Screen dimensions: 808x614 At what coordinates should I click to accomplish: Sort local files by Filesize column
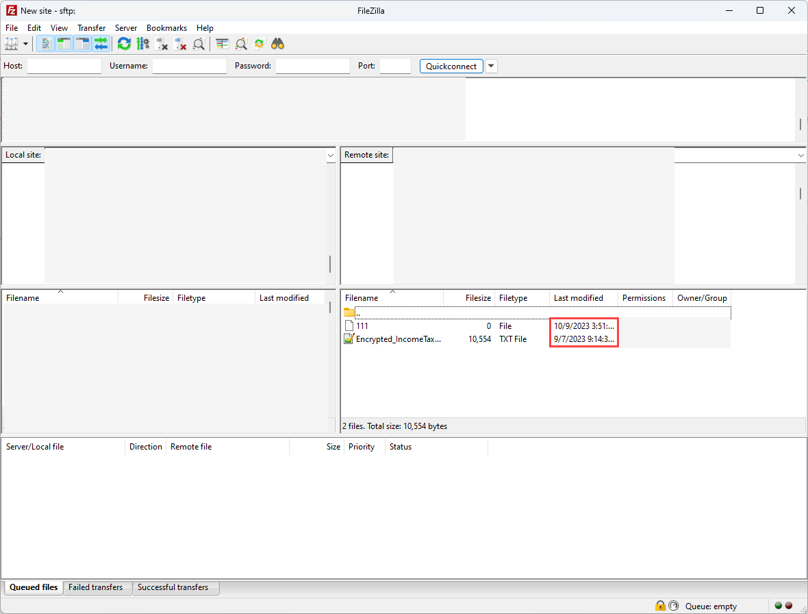click(145, 297)
